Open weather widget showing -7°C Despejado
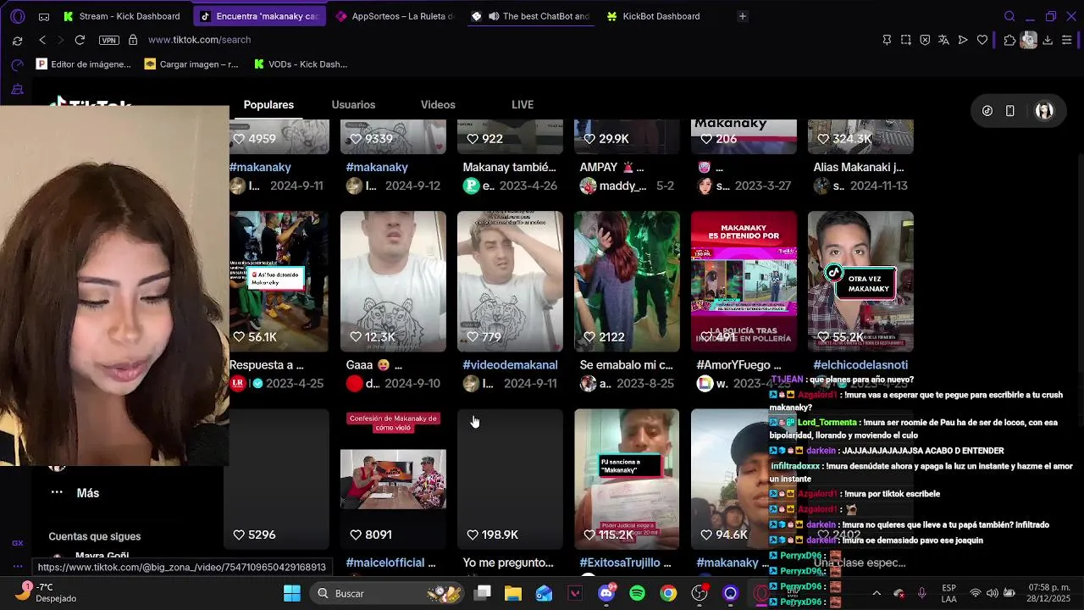This screenshot has width=1084, height=610. pyautogui.click(x=49, y=592)
